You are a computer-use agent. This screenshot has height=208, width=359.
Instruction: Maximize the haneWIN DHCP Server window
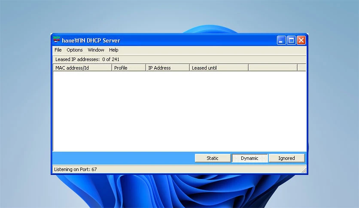[291, 40]
